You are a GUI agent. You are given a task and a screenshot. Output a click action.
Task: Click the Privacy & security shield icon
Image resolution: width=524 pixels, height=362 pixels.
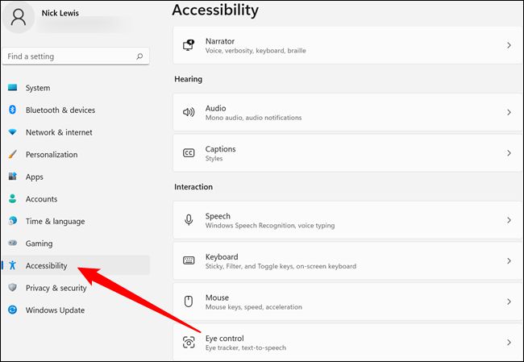click(12, 288)
